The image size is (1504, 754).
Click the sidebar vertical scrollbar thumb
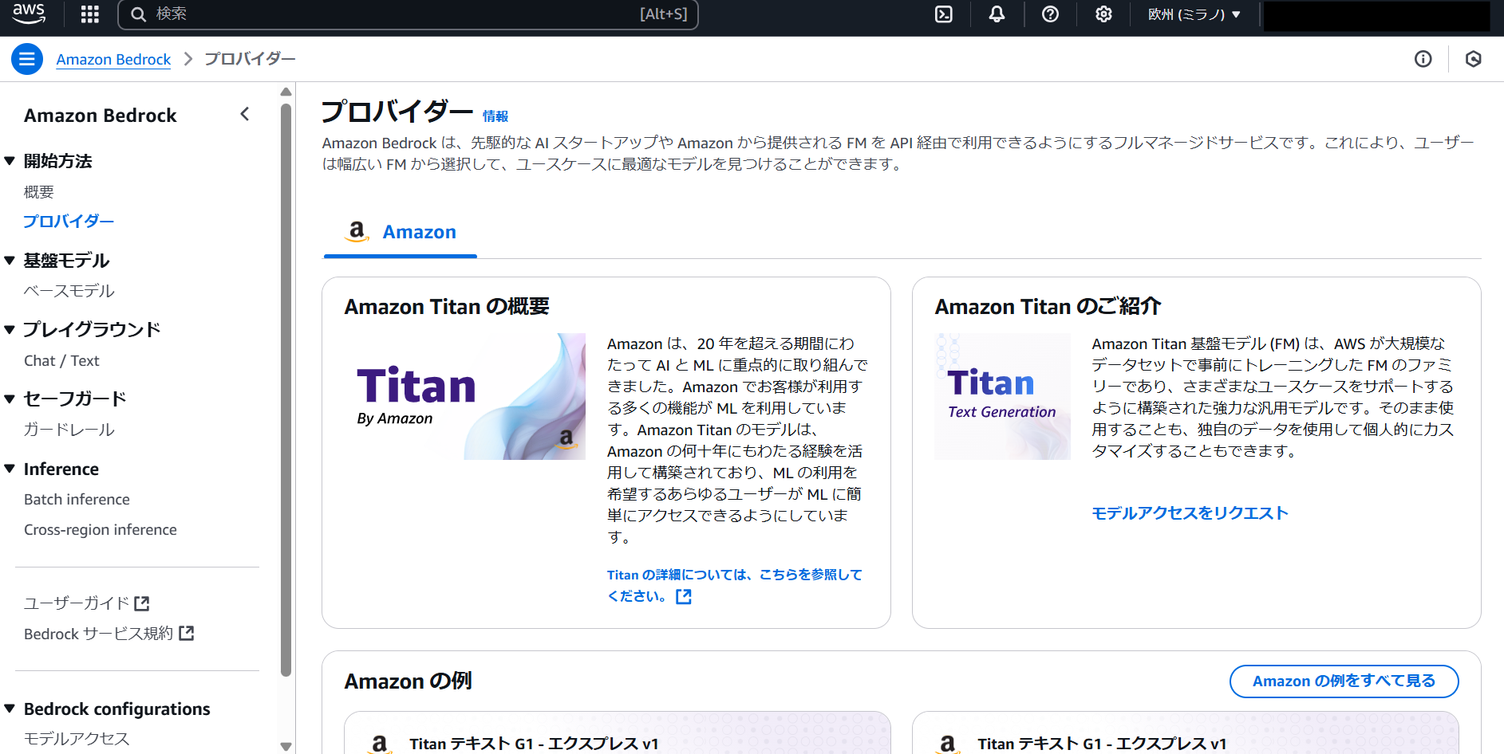pos(286,389)
